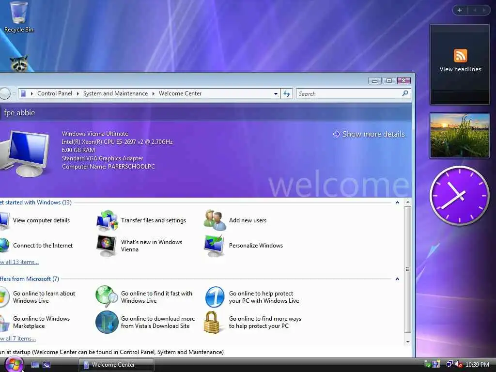The width and height of the screenshot is (496, 372).
Task: Select View computer details
Action: (x=35, y=220)
